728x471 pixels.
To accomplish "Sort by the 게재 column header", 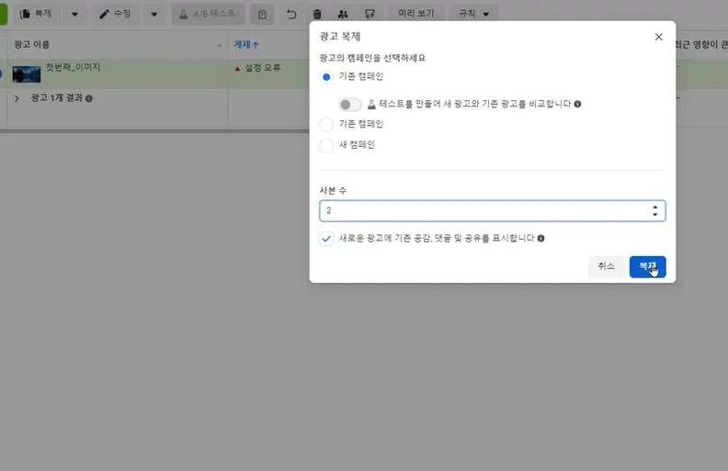I will pyautogui.click(x=246, y=44).
